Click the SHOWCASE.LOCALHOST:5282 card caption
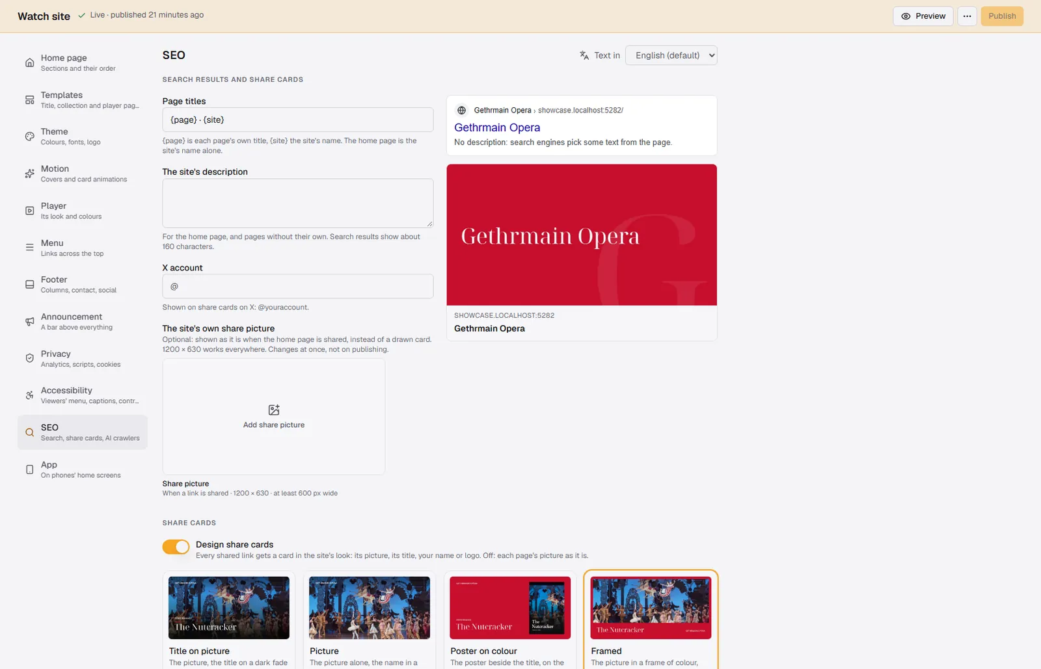Screen dimensions: 1041x669 pos(504,315)
